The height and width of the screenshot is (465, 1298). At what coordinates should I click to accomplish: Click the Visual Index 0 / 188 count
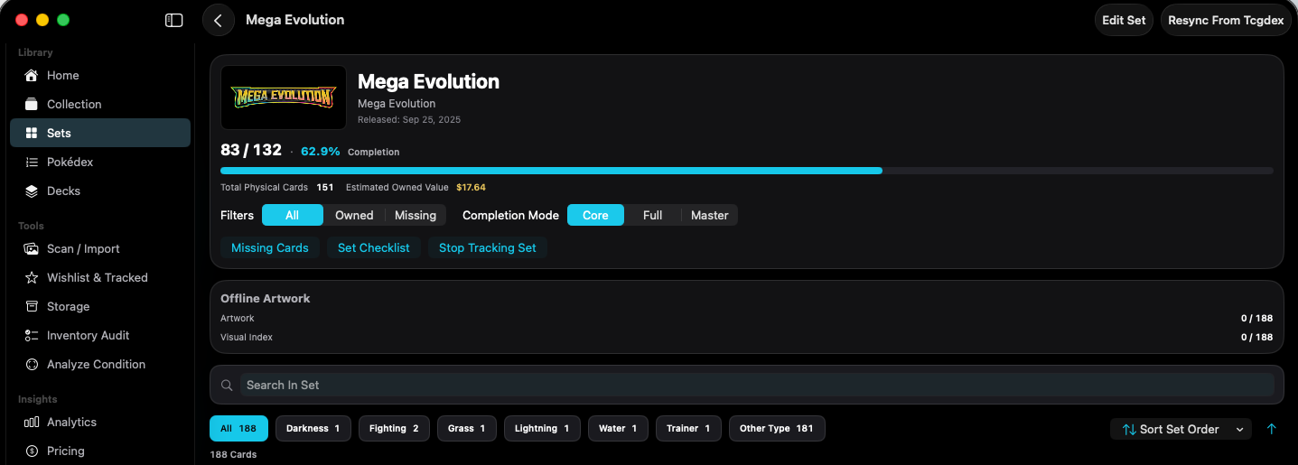1256,337
